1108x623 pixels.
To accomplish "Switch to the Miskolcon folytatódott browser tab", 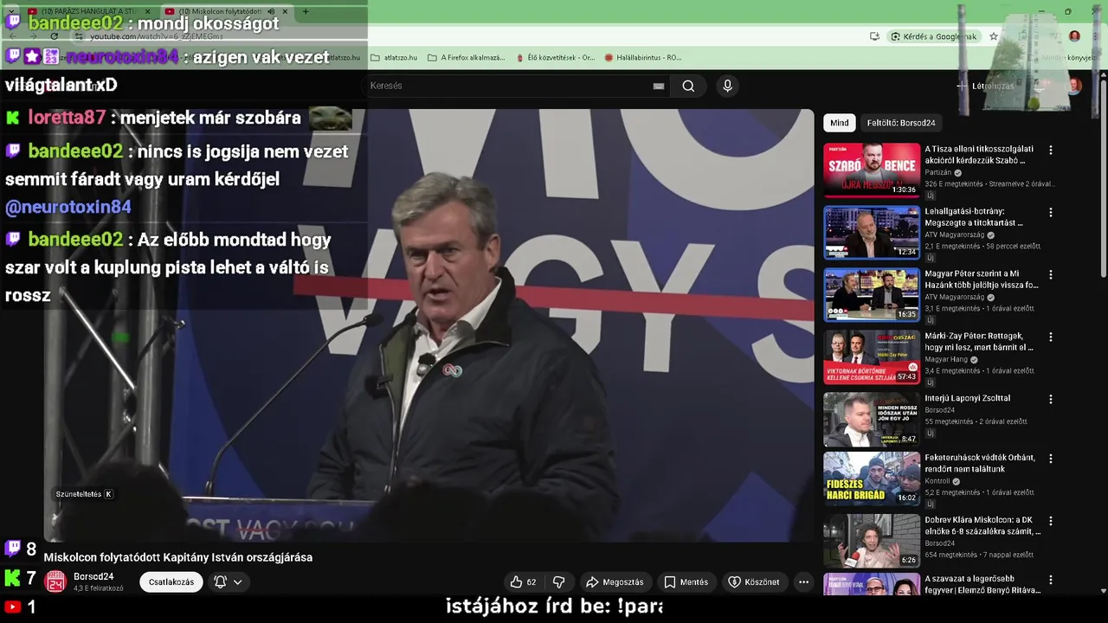I will point(225,11).
